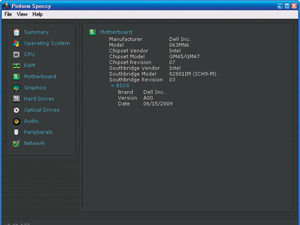Open the Audio section
The image size is (300, 225).
[x=31, y=121]
